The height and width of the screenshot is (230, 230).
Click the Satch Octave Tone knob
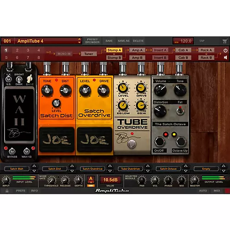(180, 90)
